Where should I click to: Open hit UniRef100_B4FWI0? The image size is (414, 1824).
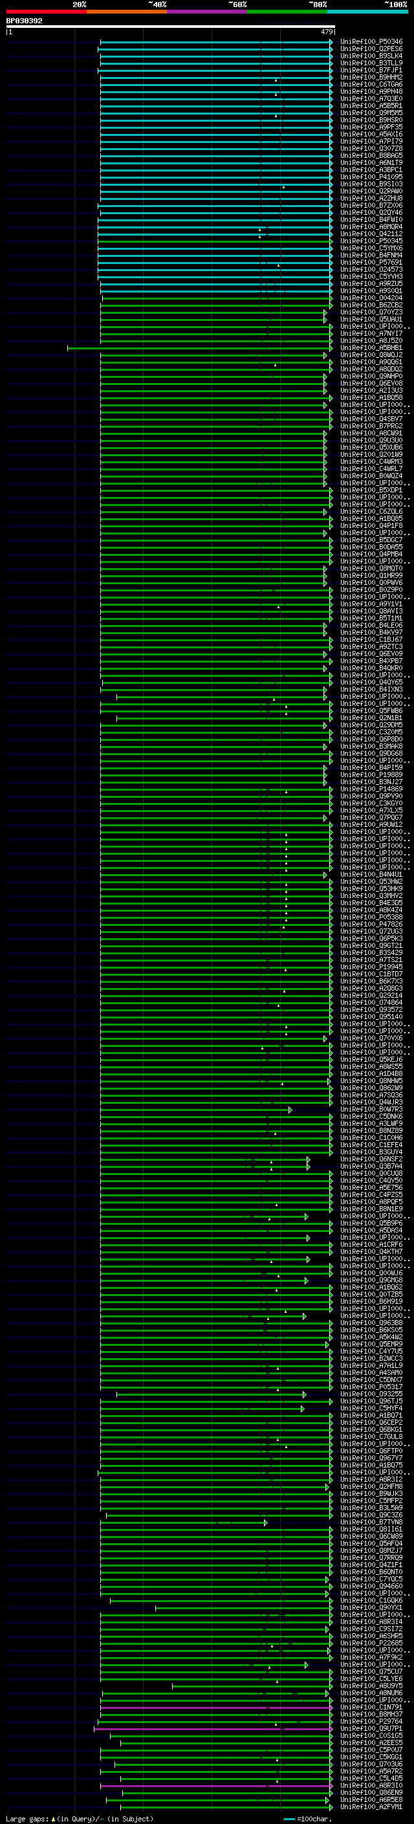pos(371,219)
